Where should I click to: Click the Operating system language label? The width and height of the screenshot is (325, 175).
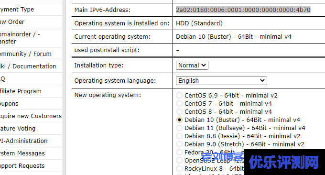(x=115, y=80)
